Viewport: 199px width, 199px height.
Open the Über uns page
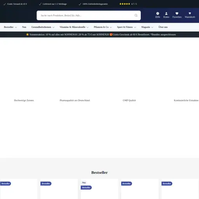coord(163,27)
